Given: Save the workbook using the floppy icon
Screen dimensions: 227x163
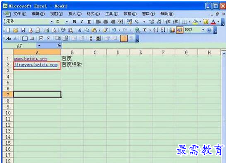Looking at the screenshot, I should click(23, 30).
